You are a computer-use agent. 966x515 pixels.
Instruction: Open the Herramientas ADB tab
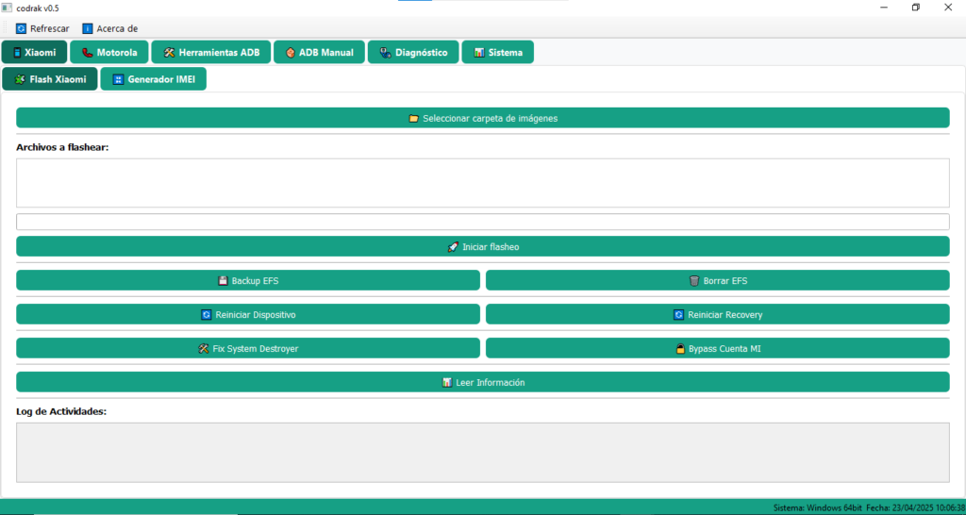(x=211, y=53)
